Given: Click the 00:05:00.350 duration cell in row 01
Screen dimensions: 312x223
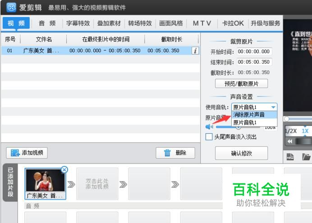Looking at the screenshot, I should (x=163, y=50).
